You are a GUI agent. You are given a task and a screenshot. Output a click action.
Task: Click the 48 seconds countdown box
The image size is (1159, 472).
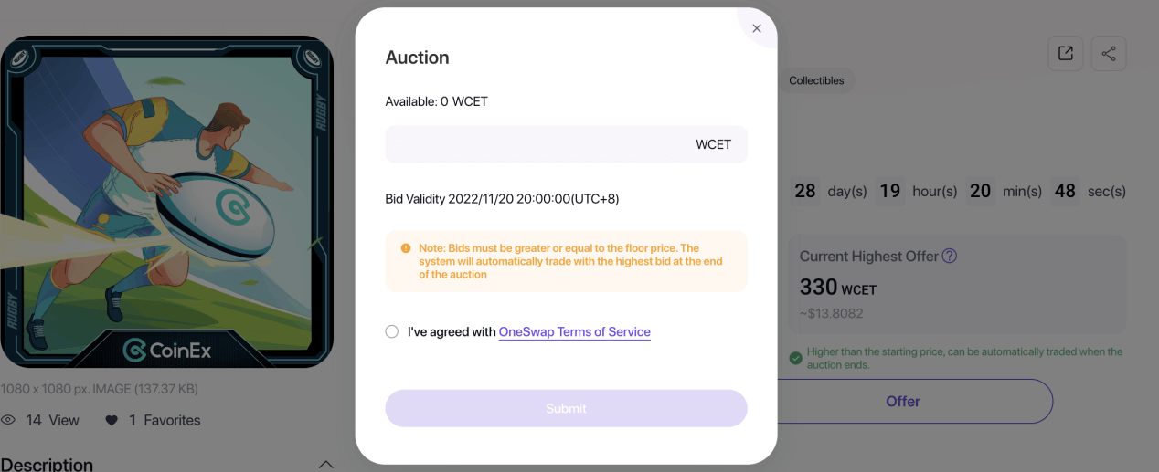[x=1065, y=191]
